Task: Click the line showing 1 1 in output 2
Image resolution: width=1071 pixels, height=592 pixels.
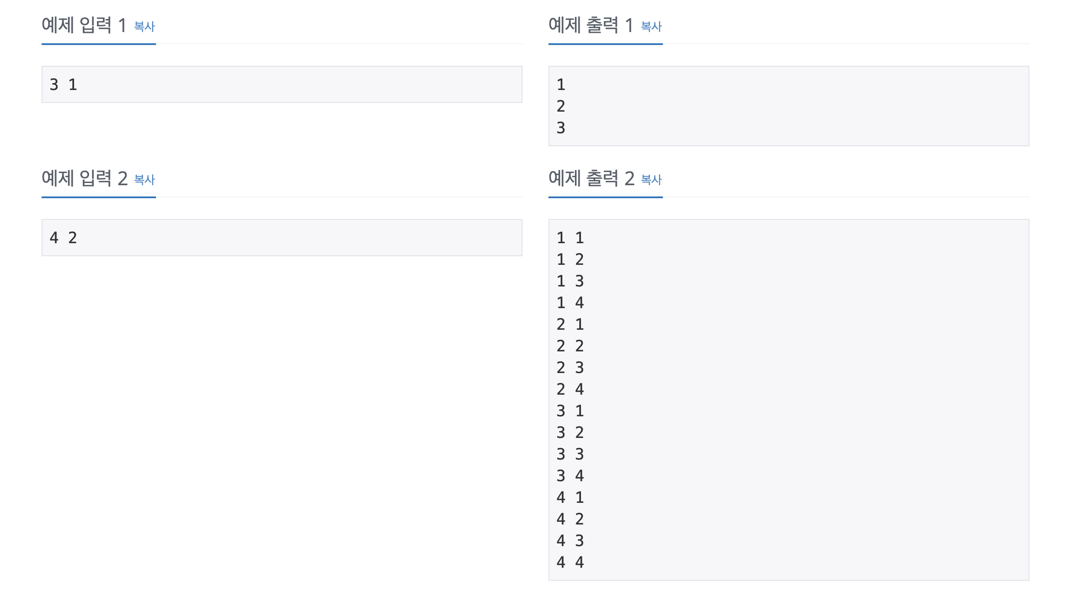Action: tap(570, 238)
